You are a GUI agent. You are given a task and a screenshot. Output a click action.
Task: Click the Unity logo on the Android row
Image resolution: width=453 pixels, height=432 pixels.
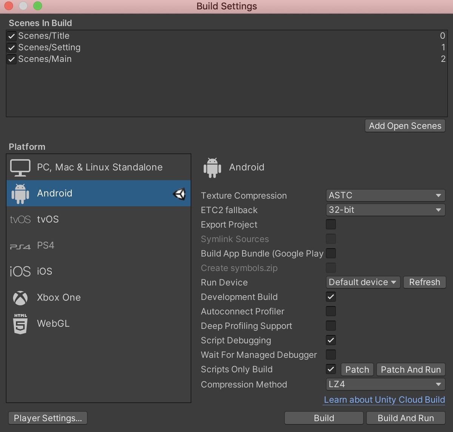[x=179, y=194]
